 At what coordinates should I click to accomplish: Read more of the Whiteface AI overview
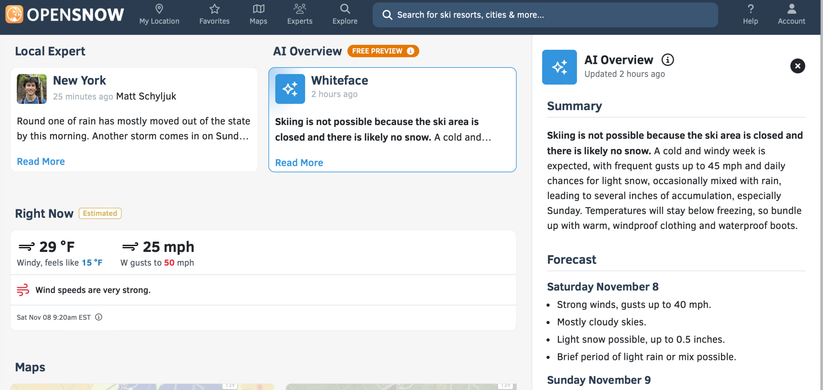click(299, 163)
